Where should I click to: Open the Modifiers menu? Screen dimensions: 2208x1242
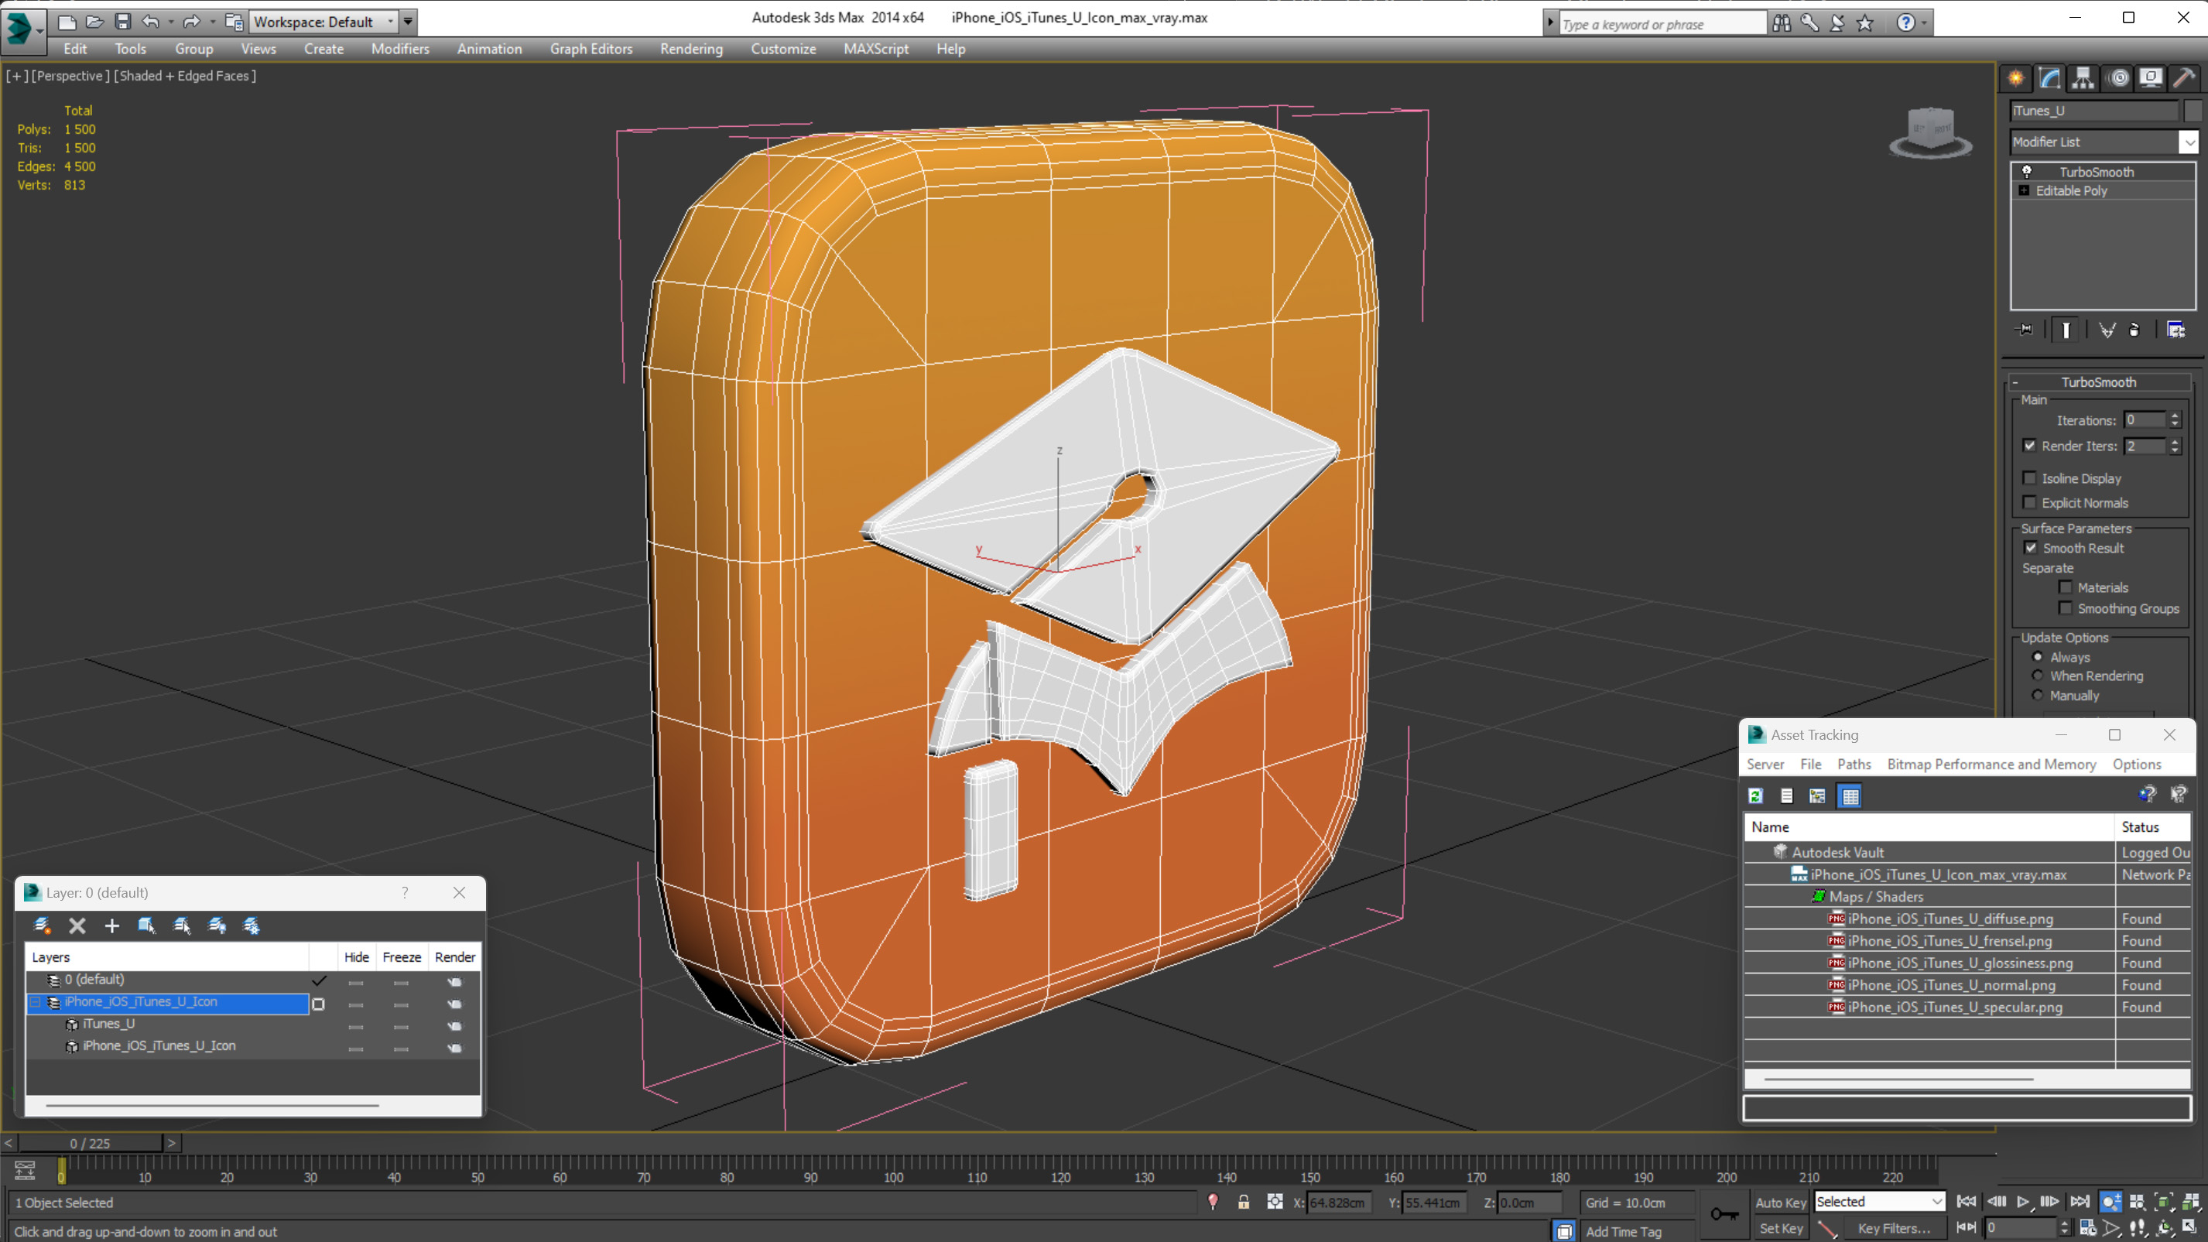coord(400,49)
